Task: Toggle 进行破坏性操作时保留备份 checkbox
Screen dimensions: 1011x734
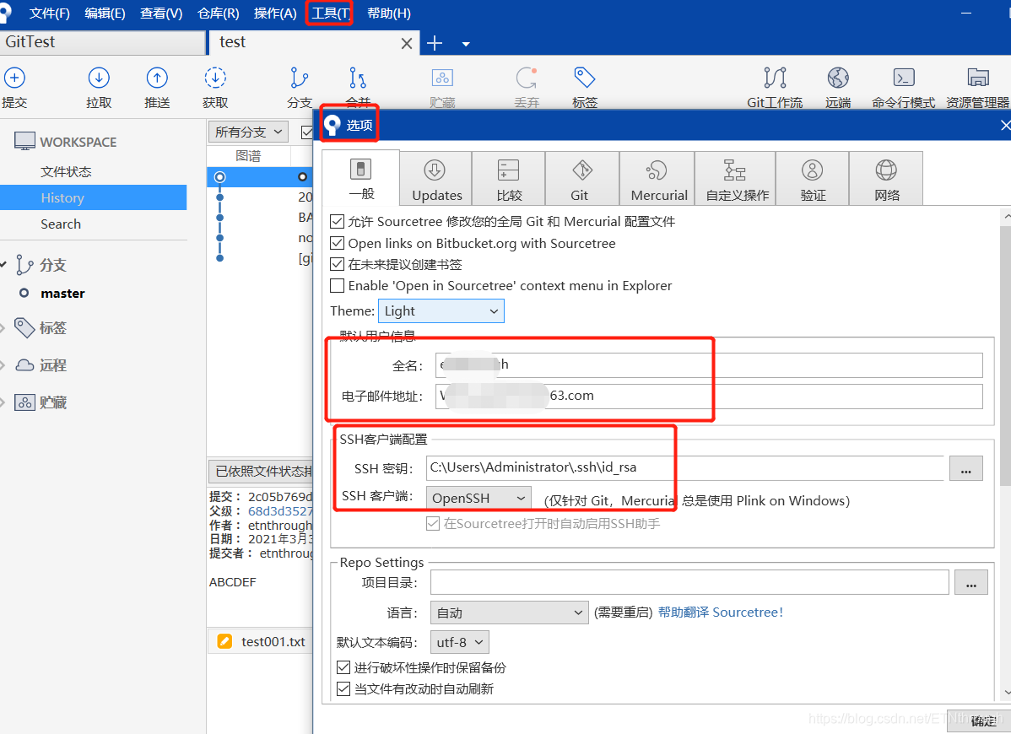Action: [343, 667]
